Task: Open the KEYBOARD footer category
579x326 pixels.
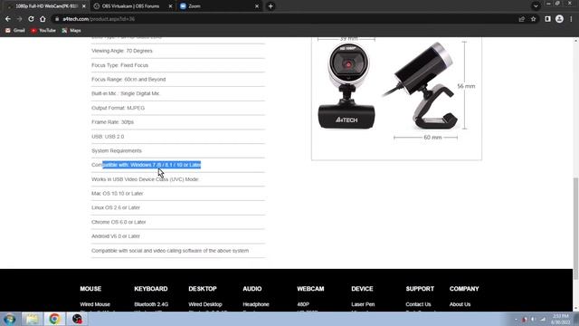Action: point(151,289)
